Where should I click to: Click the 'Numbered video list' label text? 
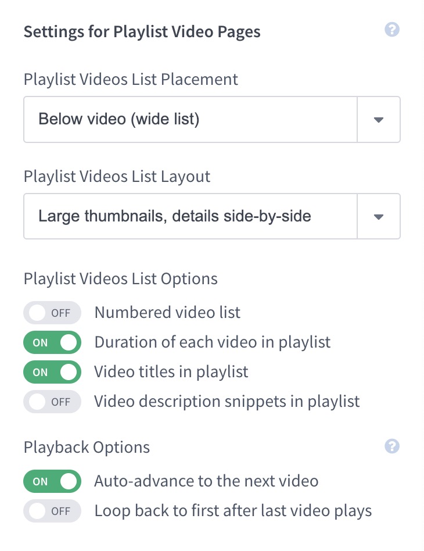pos(167,313)
